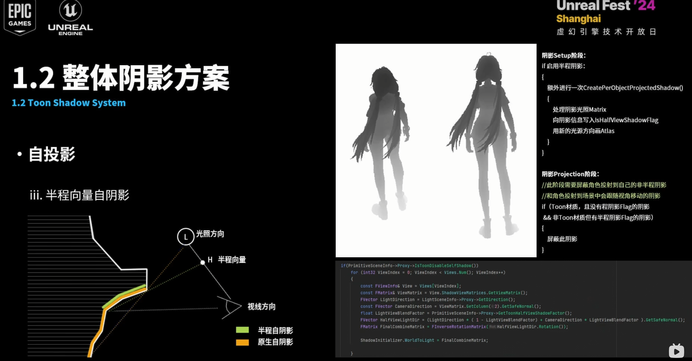This screenshot has width=692, height=361.
Task: Click the 1.2 Toon Shadow System subtitle
Action: (x=69, y=103)
